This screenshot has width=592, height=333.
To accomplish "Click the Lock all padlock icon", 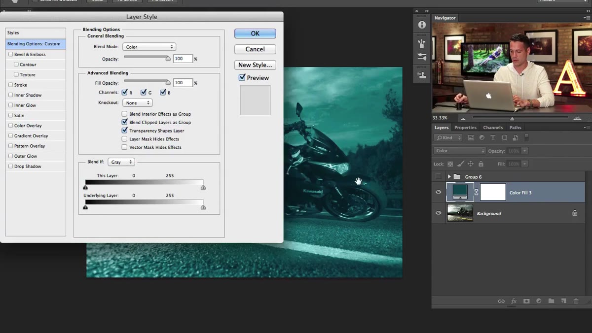I will (481, 164).
